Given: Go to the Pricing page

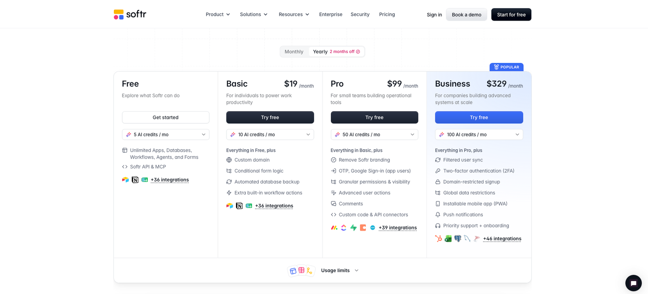Looking at the screenshot, I should [x=387, y=15].
